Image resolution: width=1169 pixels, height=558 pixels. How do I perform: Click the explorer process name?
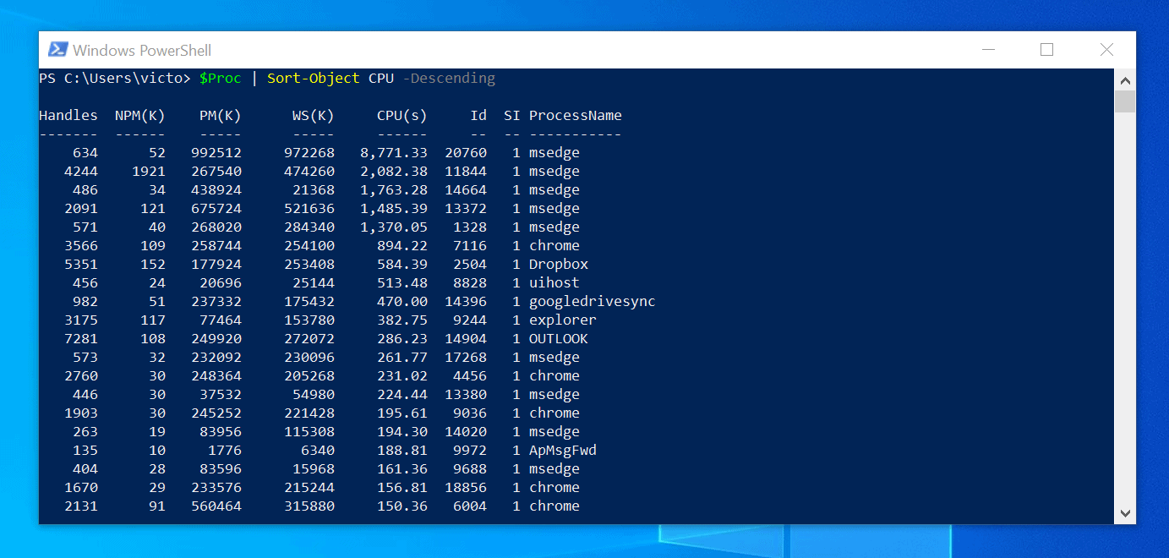[563, 320]
